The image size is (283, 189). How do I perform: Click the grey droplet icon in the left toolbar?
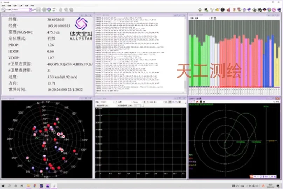point(61,9)
